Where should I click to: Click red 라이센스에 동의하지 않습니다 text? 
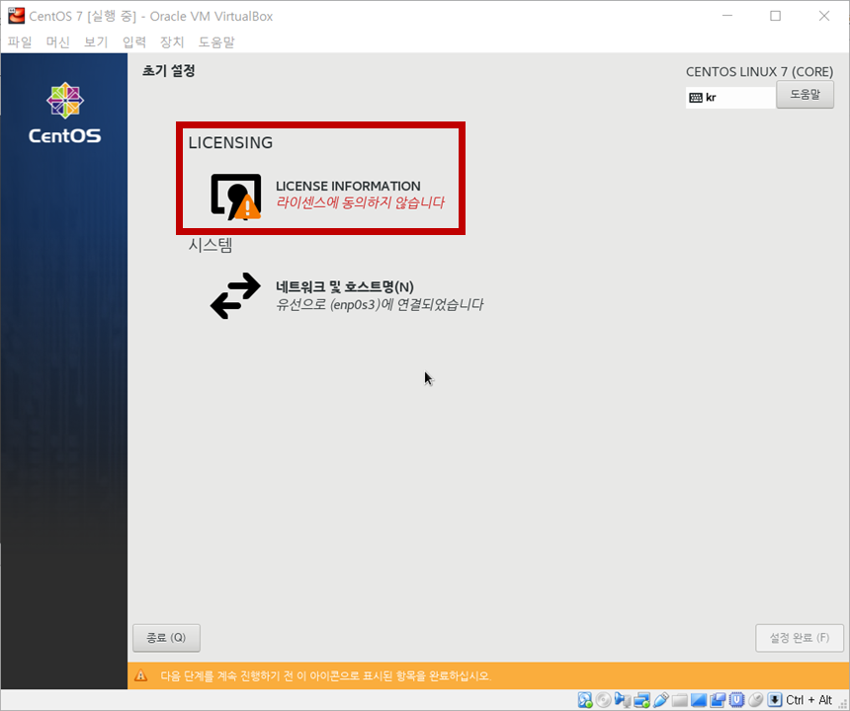pos(360,202)
